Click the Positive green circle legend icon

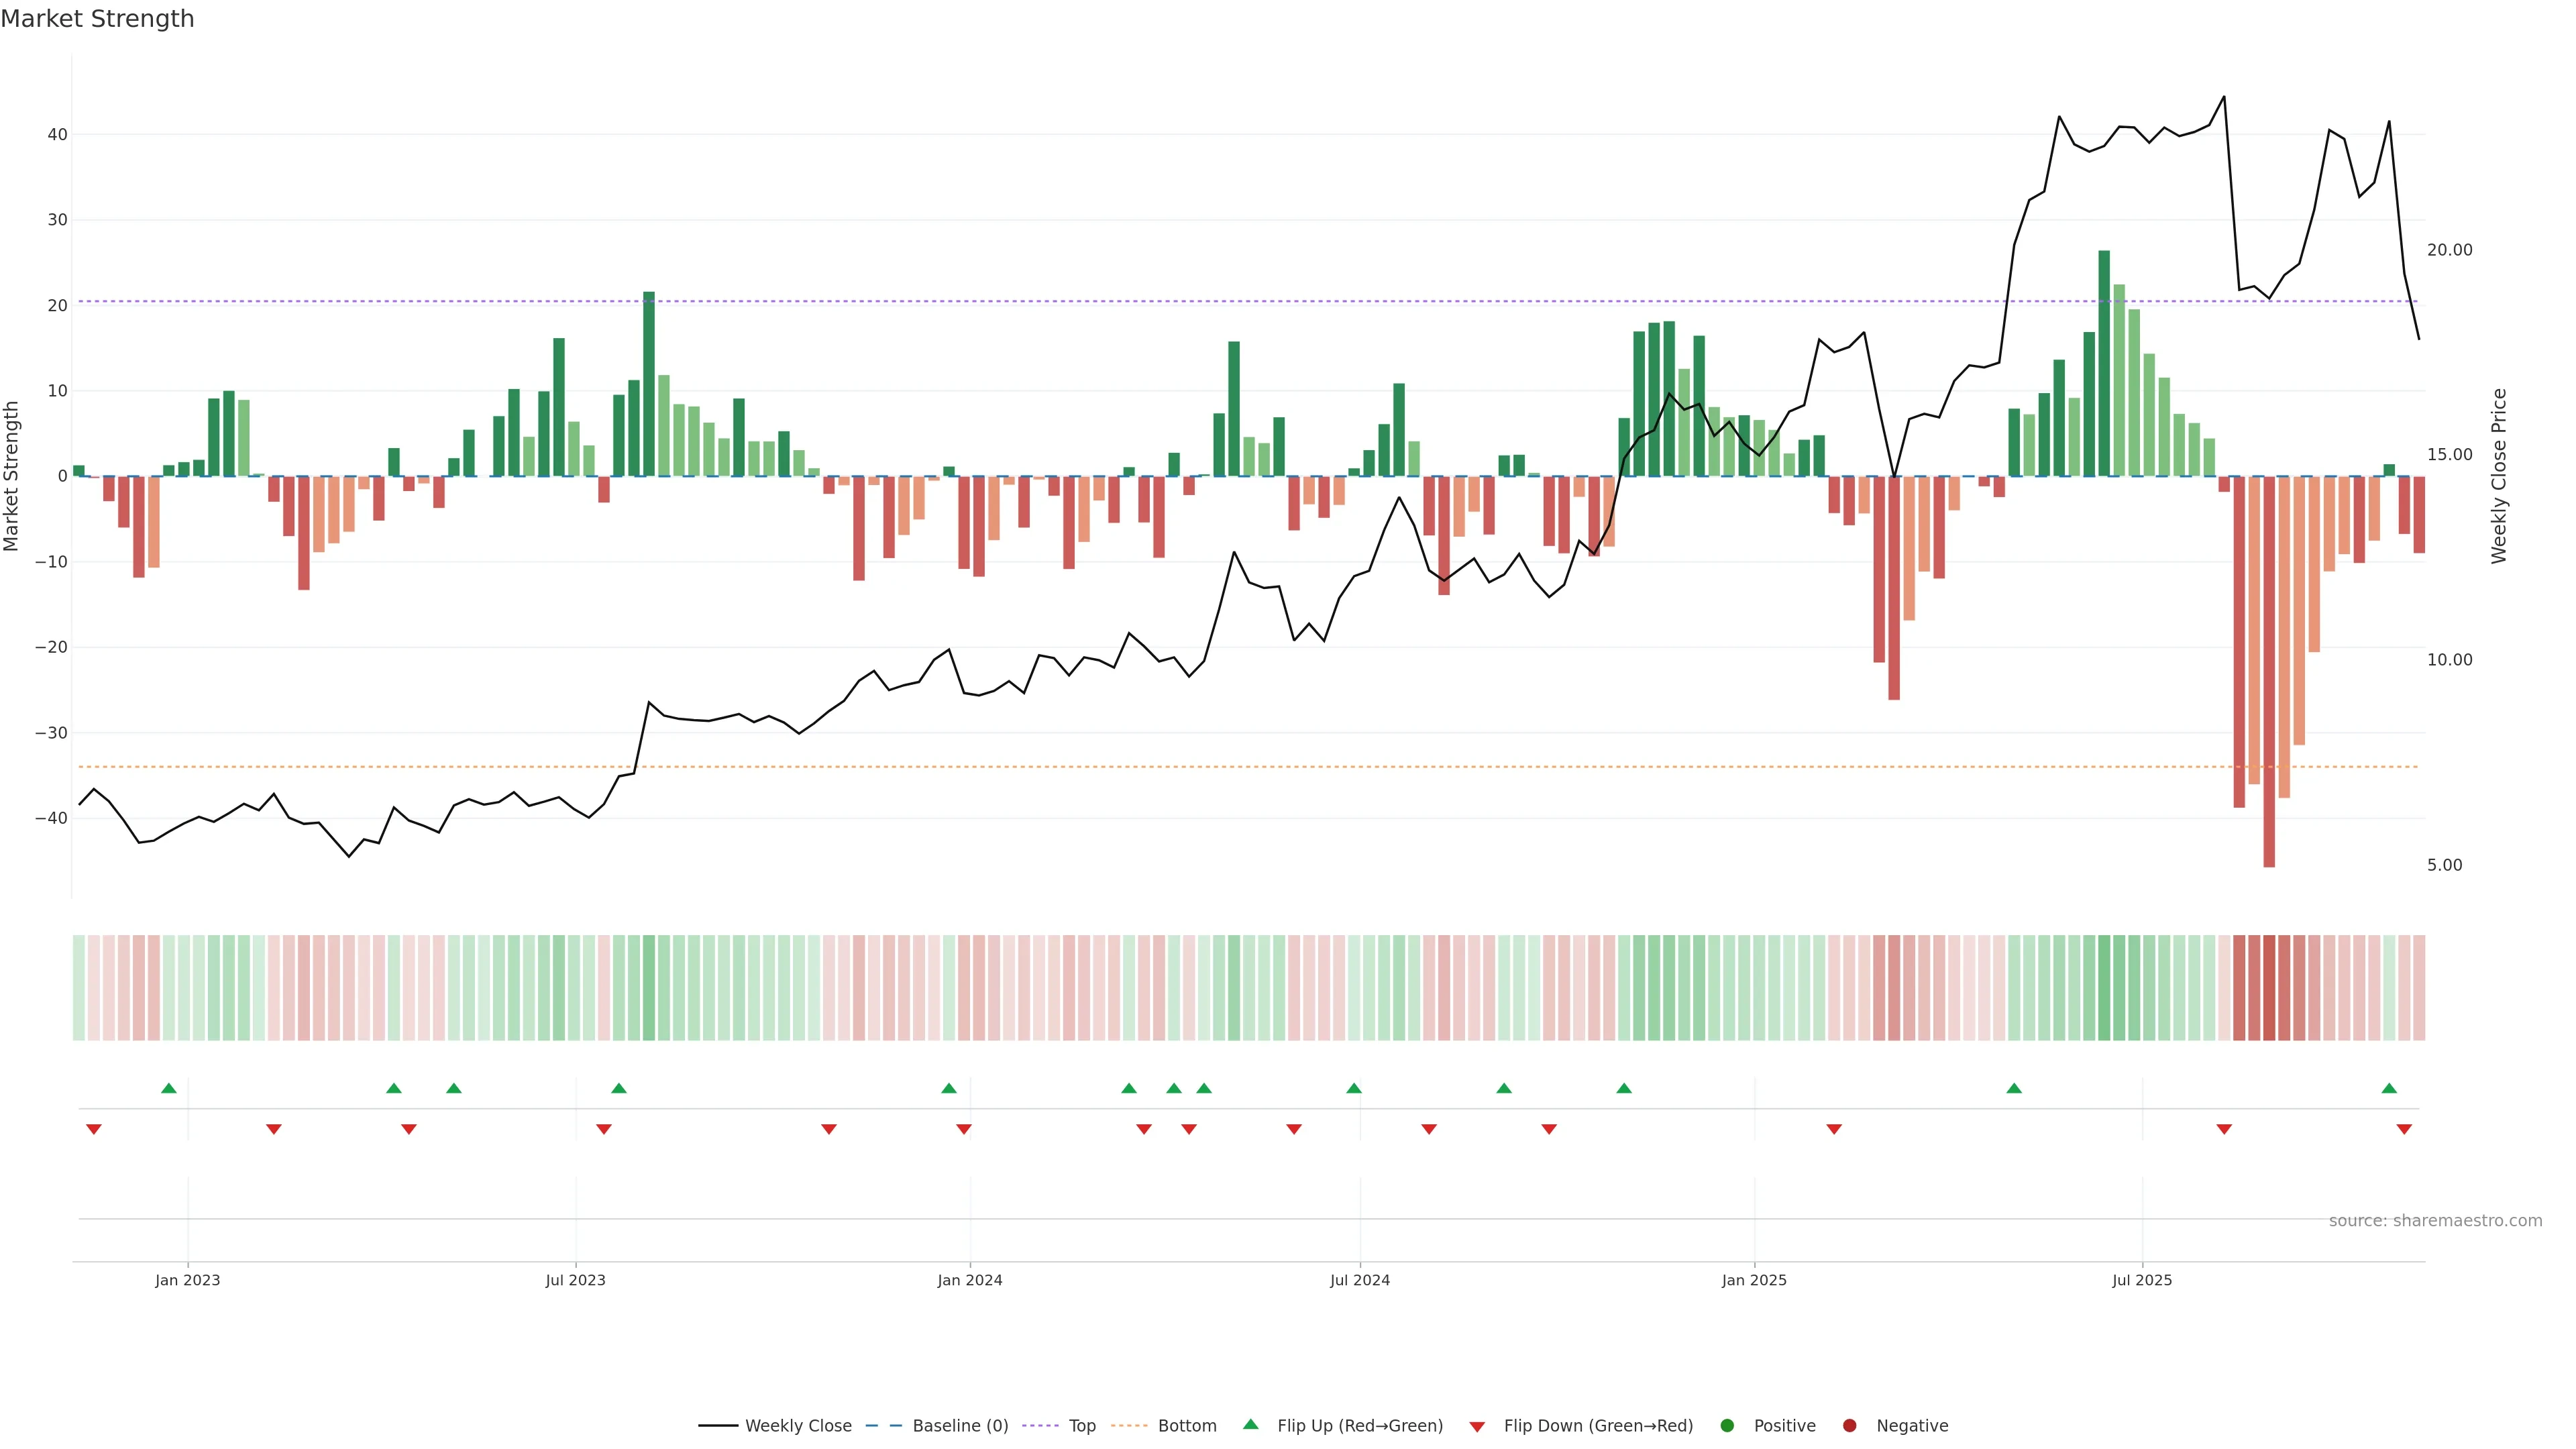coord(1727,1426)
